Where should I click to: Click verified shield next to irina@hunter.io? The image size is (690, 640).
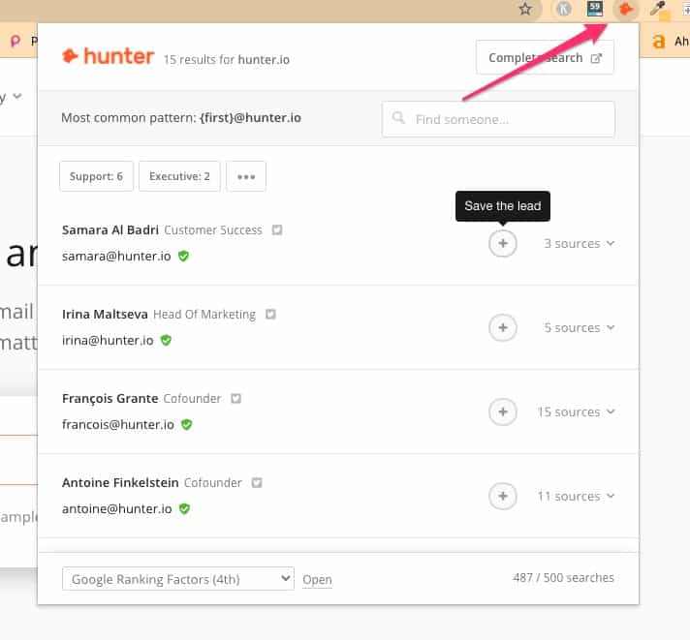(166, 340)
